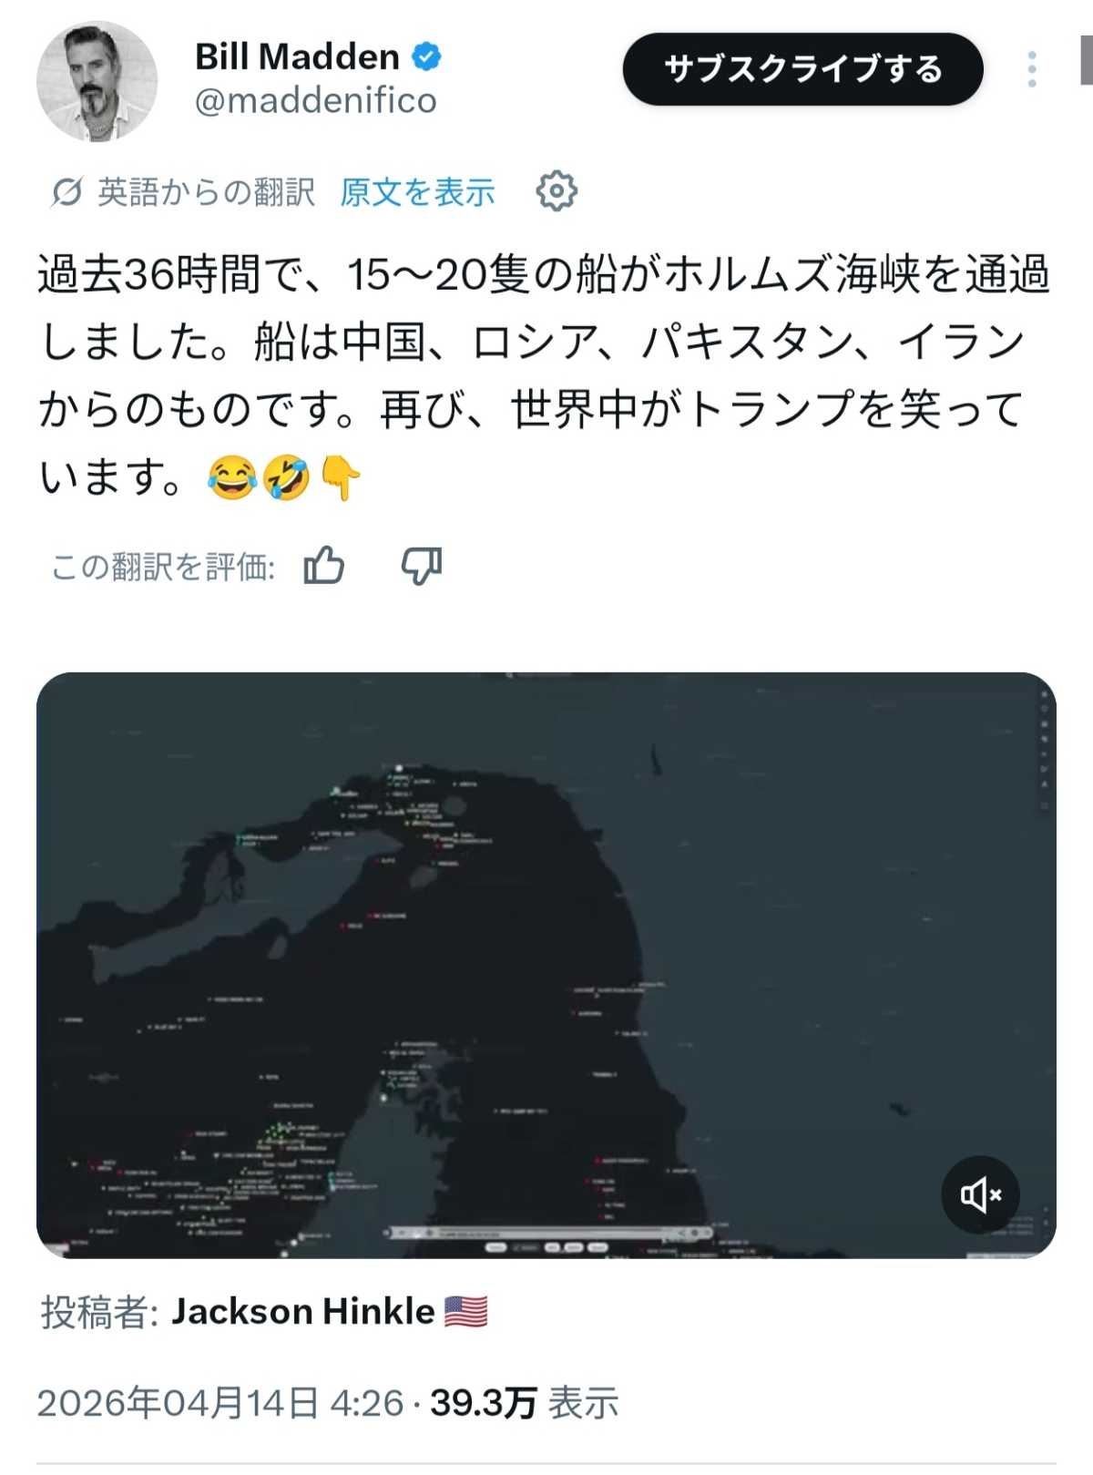Tap the blue verified badge icon
The height and width of the screenshot is (1475, 1093).
[x=426, y=57]
